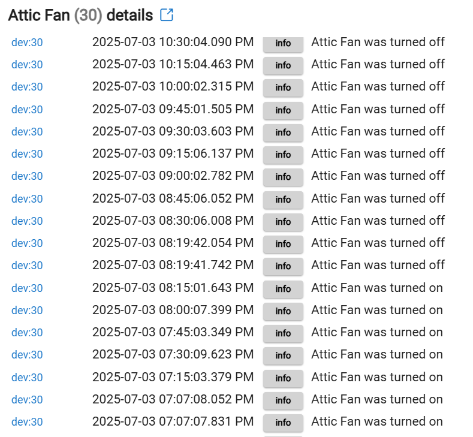Open dev:30 link for 09:15:06.137 PM entry
The image size is (473, 437).
point(27,154)
